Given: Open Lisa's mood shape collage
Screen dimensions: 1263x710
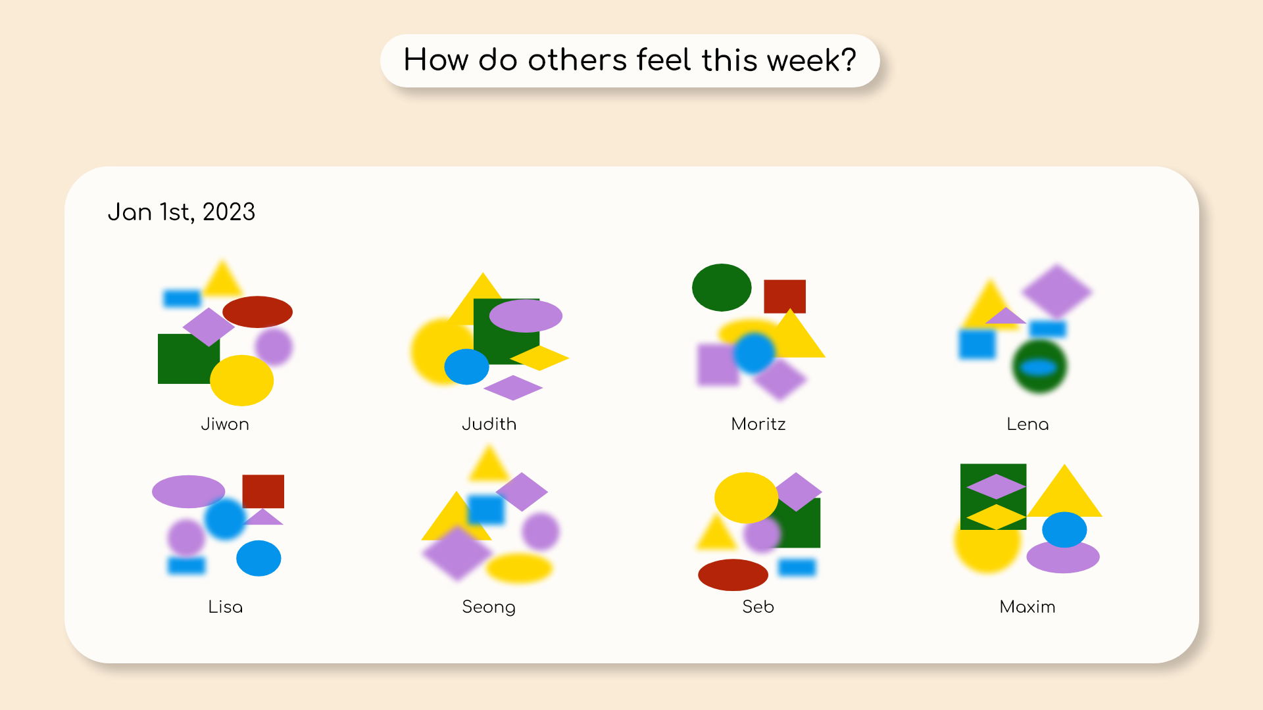Looking at the screenshot, I should coord(218,525).
